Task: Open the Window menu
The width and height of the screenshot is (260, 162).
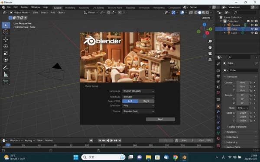Action: point(36,7)
